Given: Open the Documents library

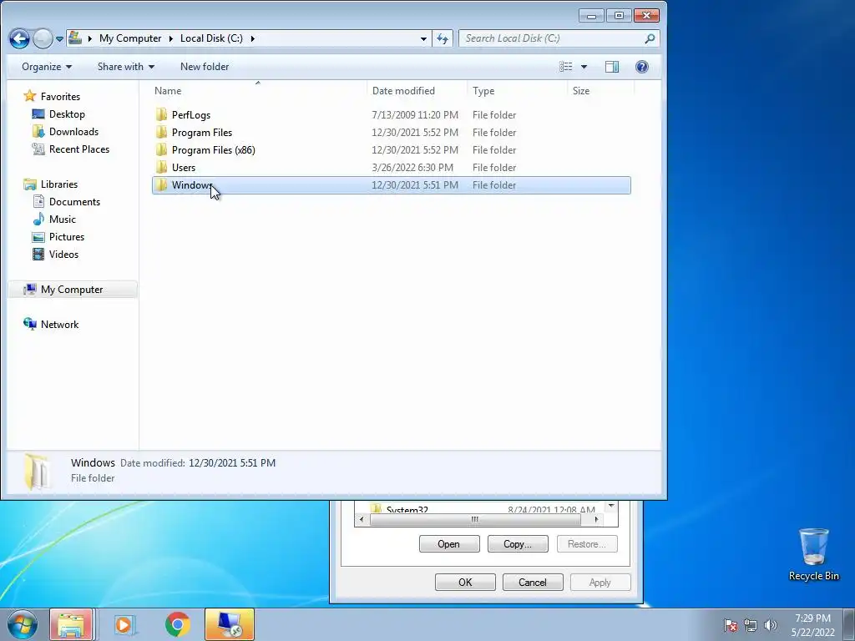Looking at the screenshot, I should click(74, 202).
